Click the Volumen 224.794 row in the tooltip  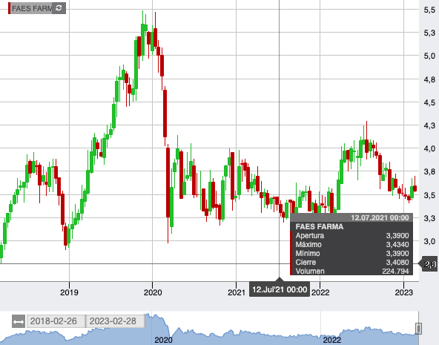(x=352, y=271)
